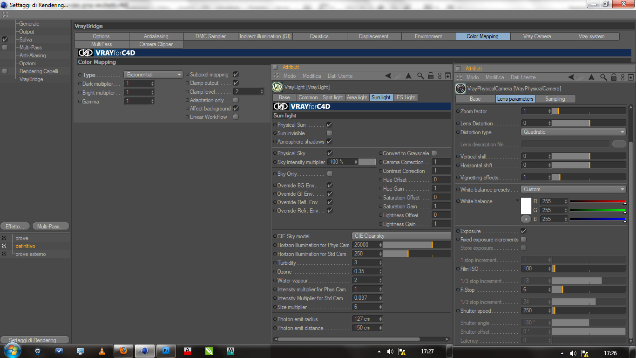Go back in VrayLight attributes history

point(388,76)
